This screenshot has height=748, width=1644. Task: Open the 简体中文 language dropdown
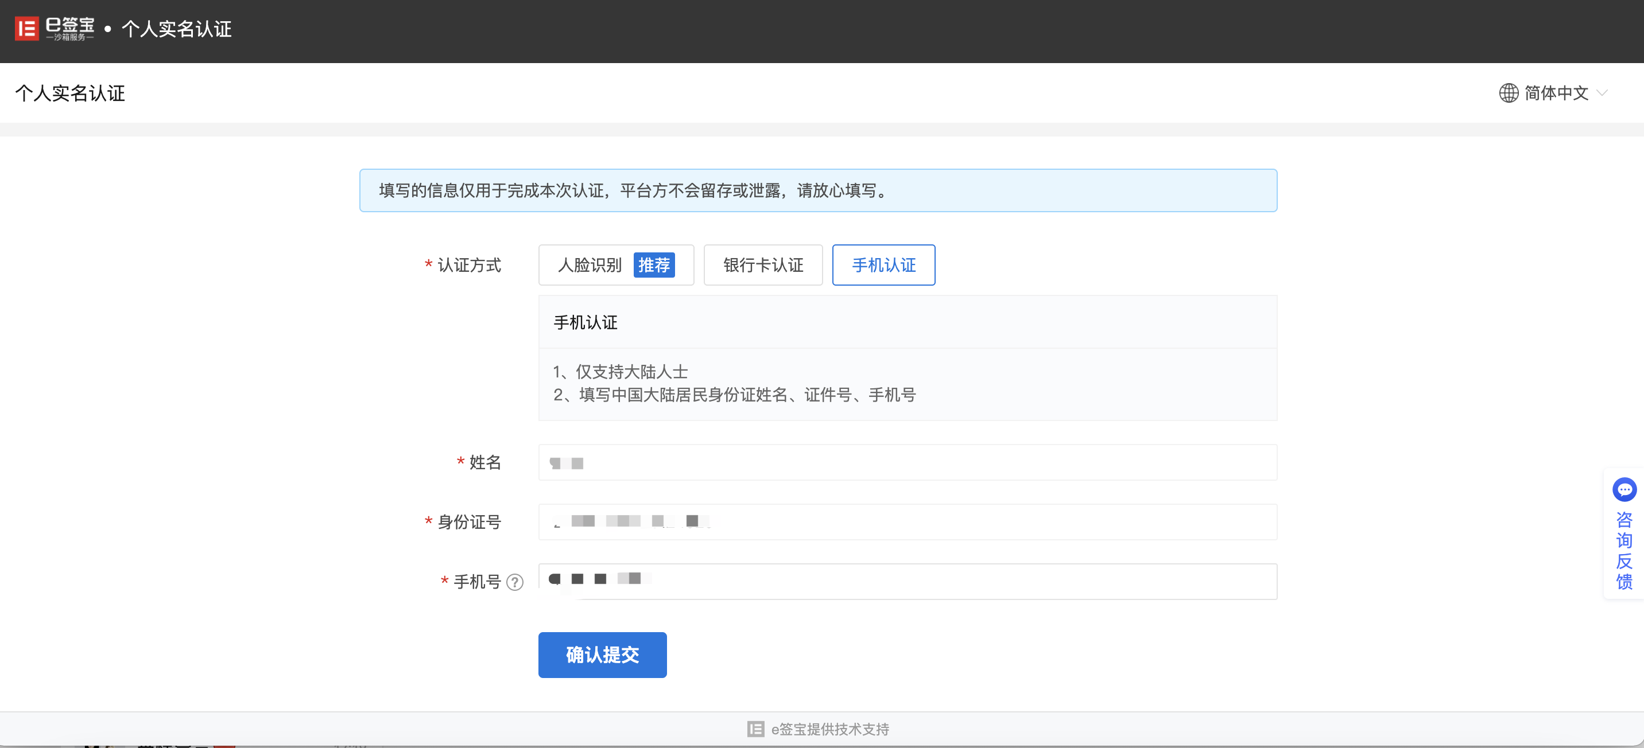pyautogui.click(x=1553, y=93)
